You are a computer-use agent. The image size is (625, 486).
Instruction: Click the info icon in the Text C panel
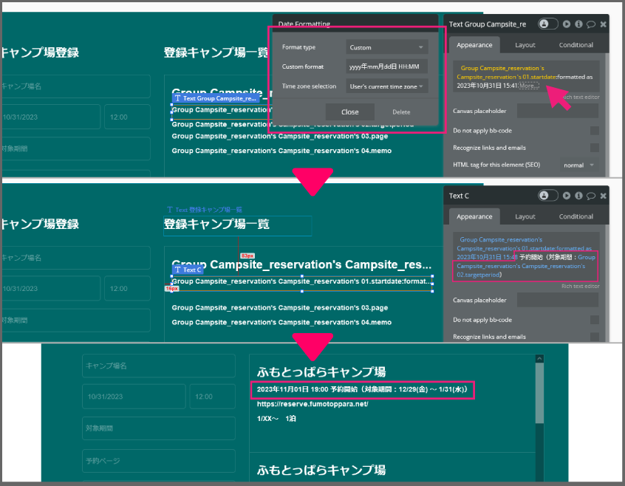(x=578, y=196)
